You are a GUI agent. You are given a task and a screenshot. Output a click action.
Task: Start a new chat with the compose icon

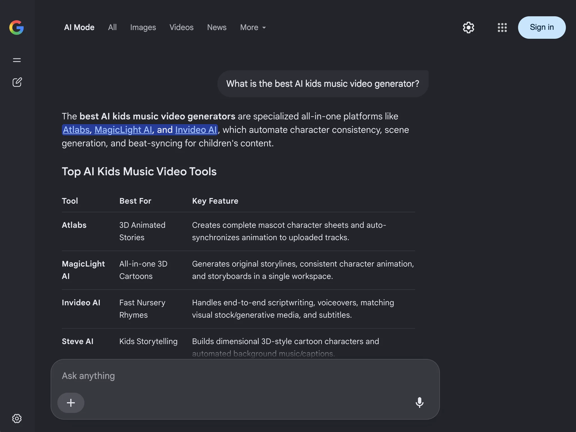[17, 82]
